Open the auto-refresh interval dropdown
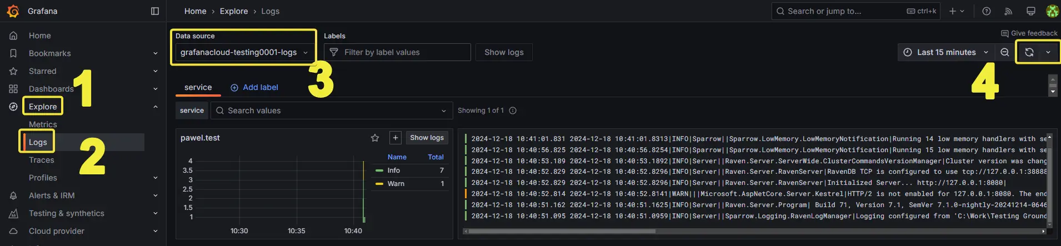Screen dimensions: 1061x246 1048,52
